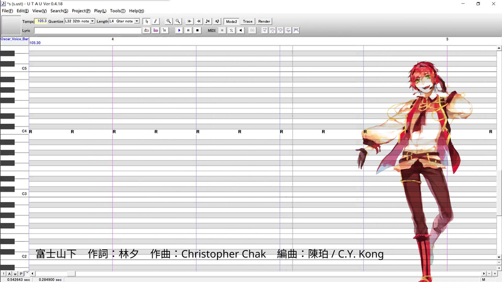The width and height of the screenshot is (502, 282).
Task: Click the measure 5 ruler marker
Action: pyautogui.click(x=447, y=39)
